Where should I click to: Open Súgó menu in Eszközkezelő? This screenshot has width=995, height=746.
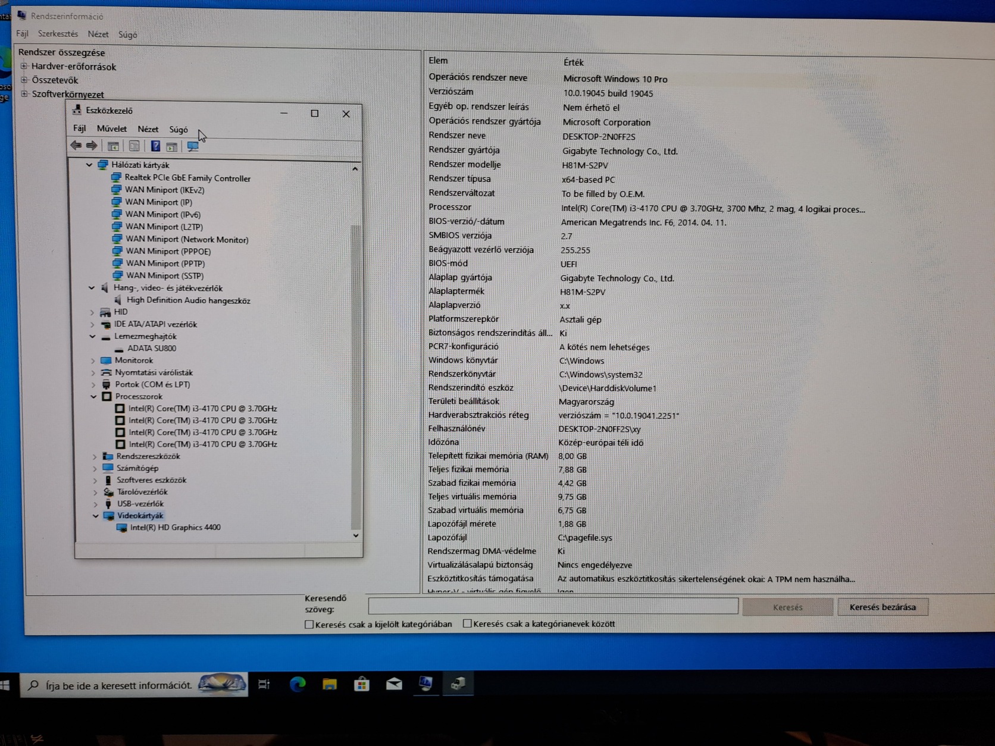click(179, 130)
